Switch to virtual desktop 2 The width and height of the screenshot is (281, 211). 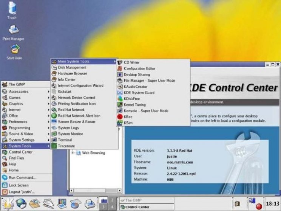[112, 200]
